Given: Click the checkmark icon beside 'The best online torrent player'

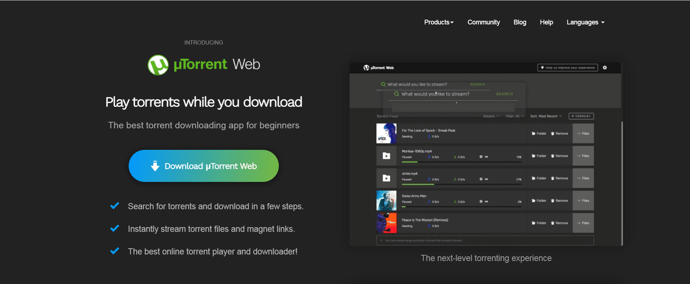Looking at the screenshot, I should (115, 251).
